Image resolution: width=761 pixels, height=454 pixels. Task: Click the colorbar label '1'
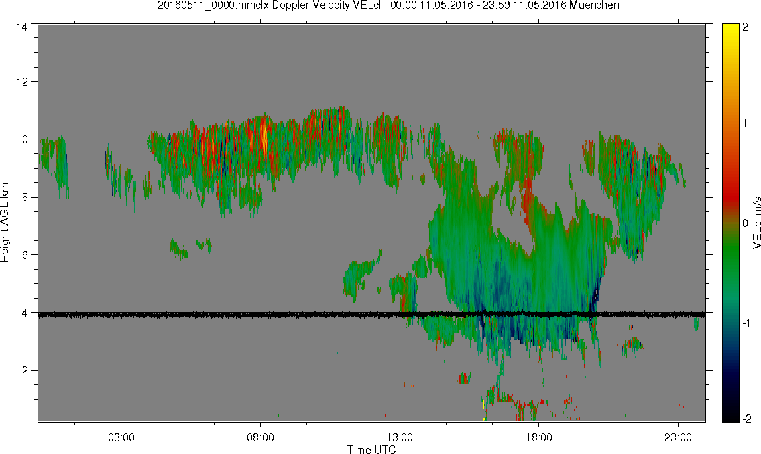[746, 124]
